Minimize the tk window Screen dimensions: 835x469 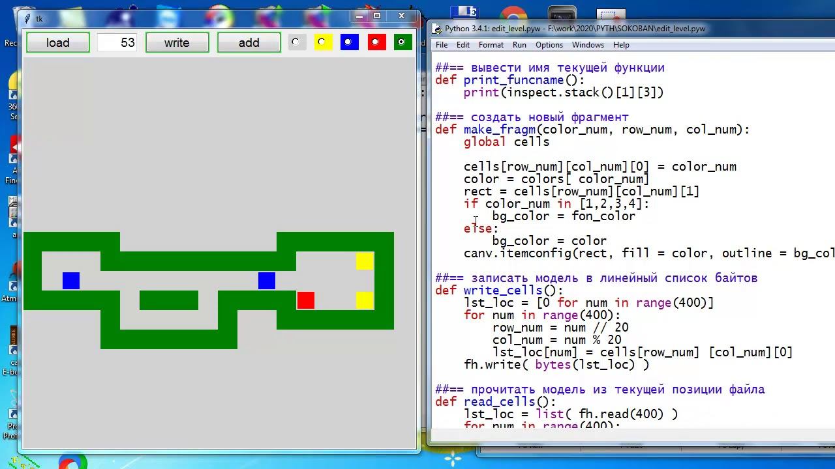pos(359,16)
